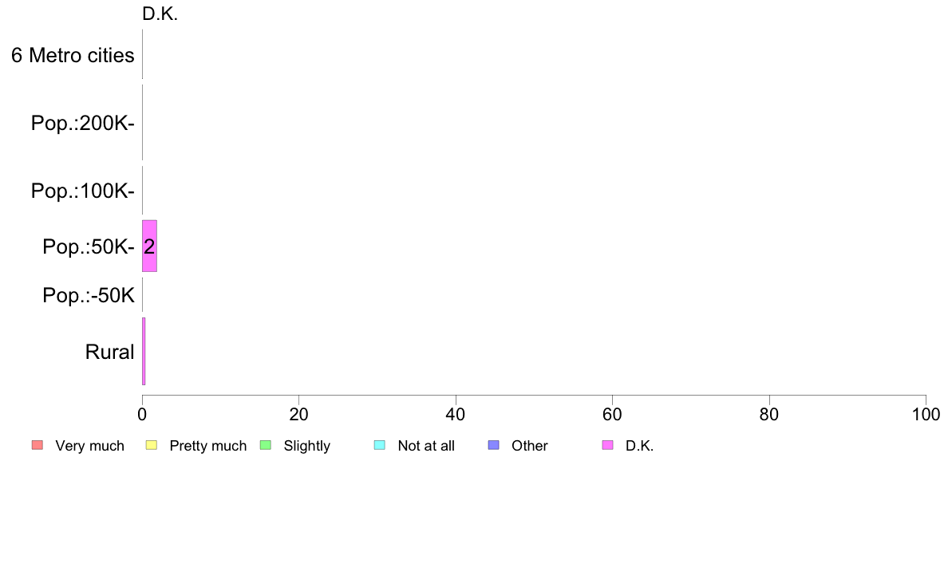This screenshot has height=587, width=948.
Task: Click the 6 Metro cities axis label
Action: click(x=73, y=55)
